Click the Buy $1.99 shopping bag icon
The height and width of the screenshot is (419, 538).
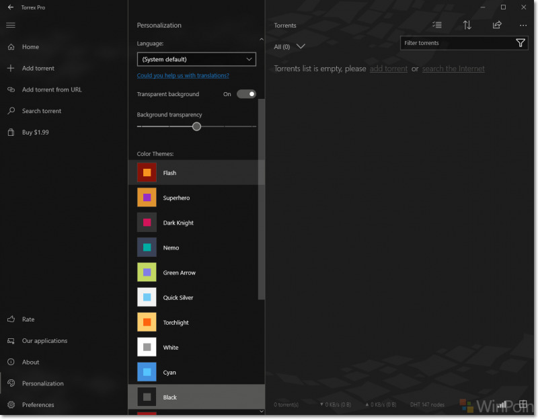11,132
